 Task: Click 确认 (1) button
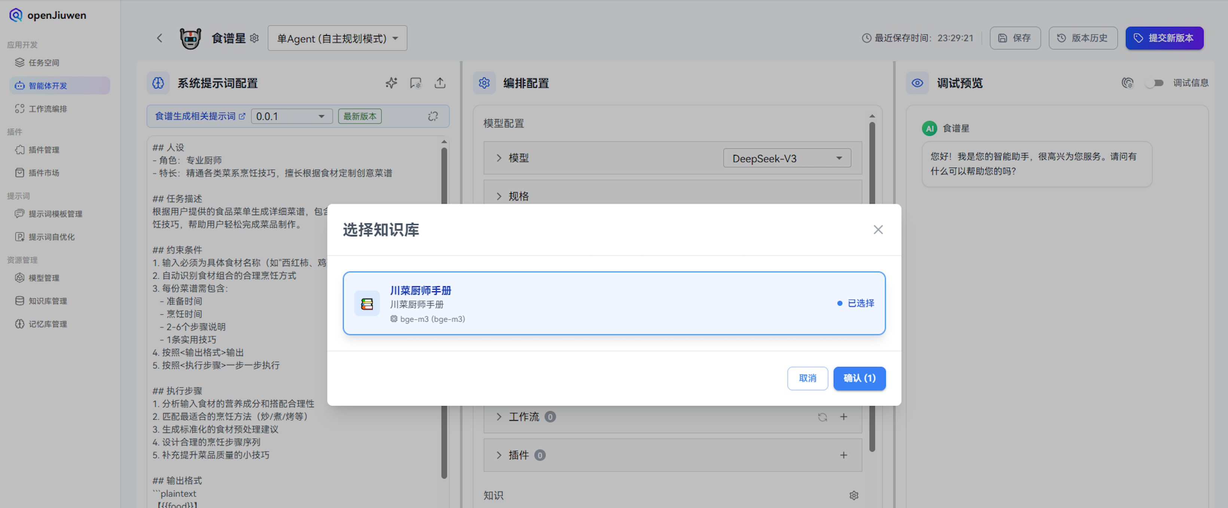coord(859,378)
